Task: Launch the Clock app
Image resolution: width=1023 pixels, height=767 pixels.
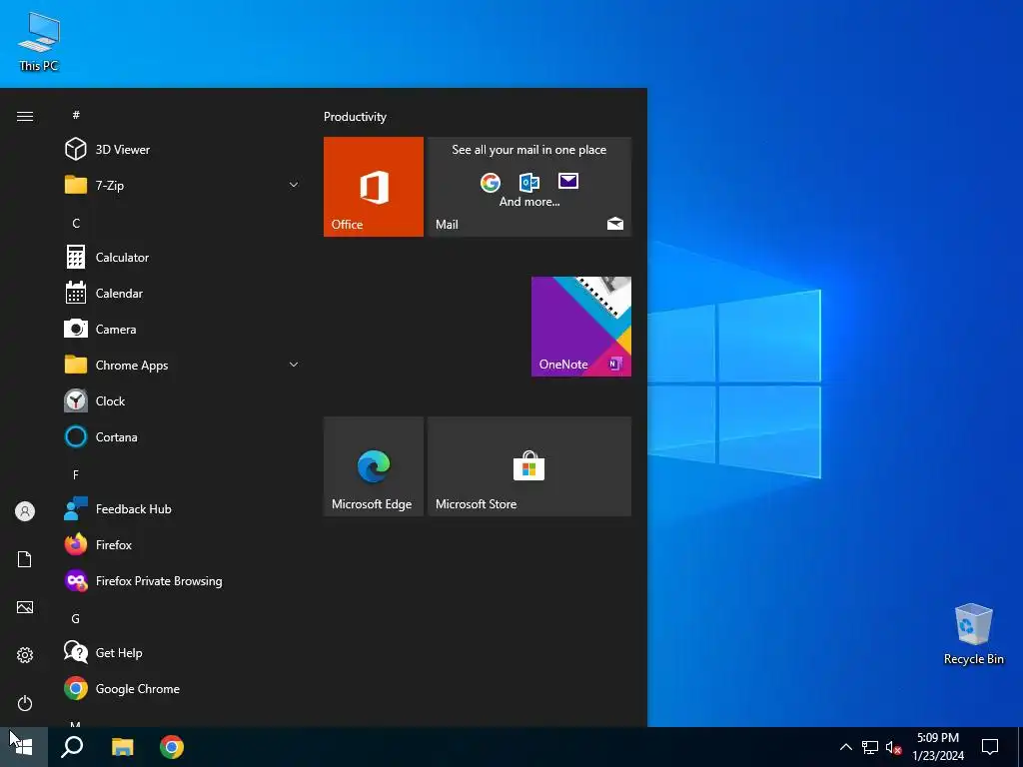Action: point(183,400)
